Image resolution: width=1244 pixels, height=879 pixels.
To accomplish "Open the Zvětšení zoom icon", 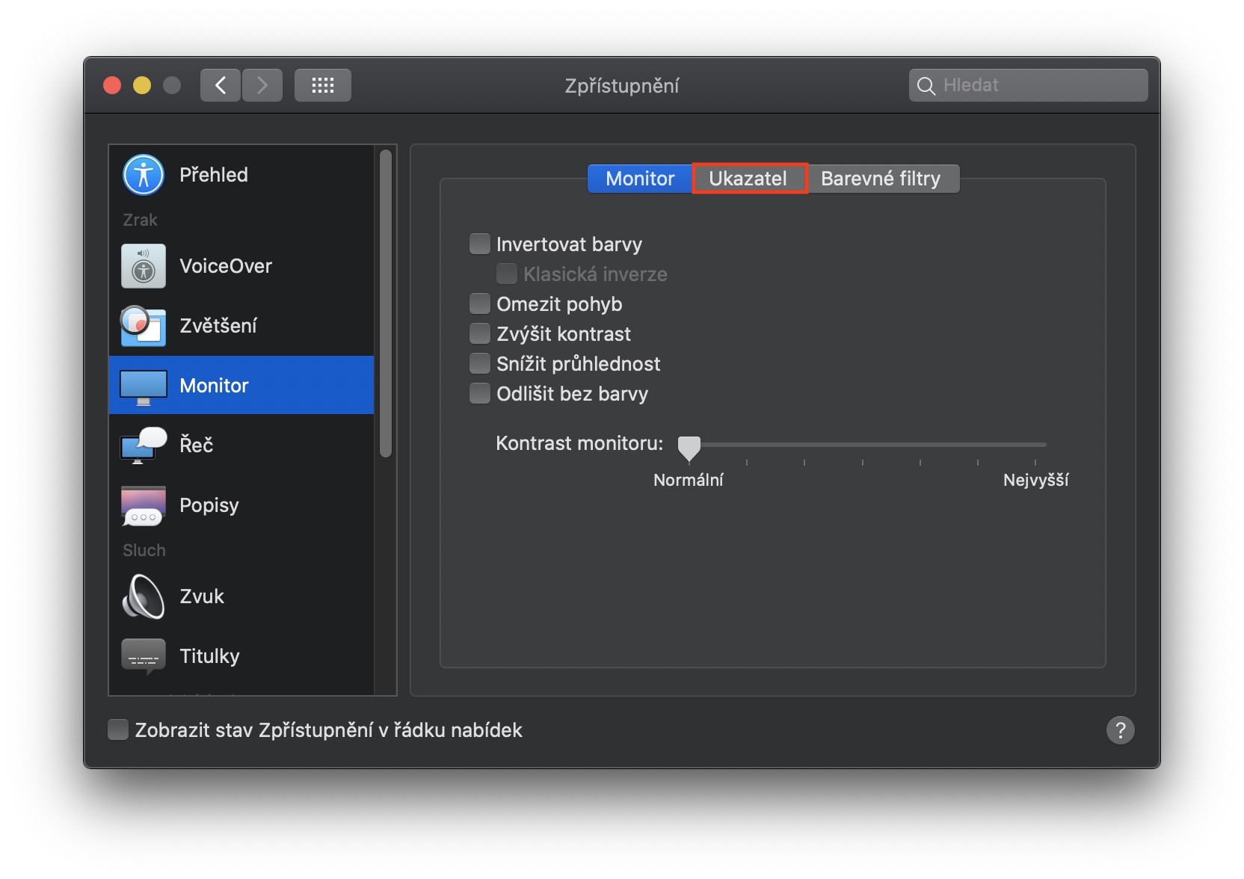I will point(144,326).
